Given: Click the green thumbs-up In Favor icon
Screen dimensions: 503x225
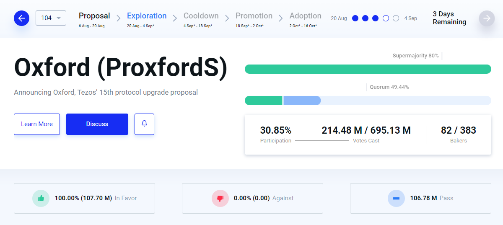Looking at the screenshot, I should click(41, 198).
